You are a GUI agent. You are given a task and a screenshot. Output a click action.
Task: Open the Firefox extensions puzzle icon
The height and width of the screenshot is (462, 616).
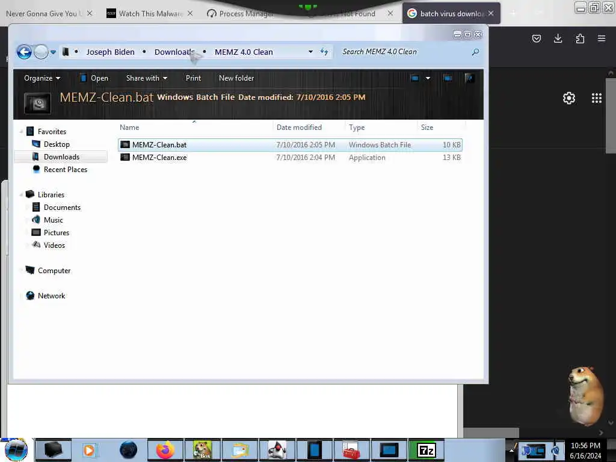point(580,38)
